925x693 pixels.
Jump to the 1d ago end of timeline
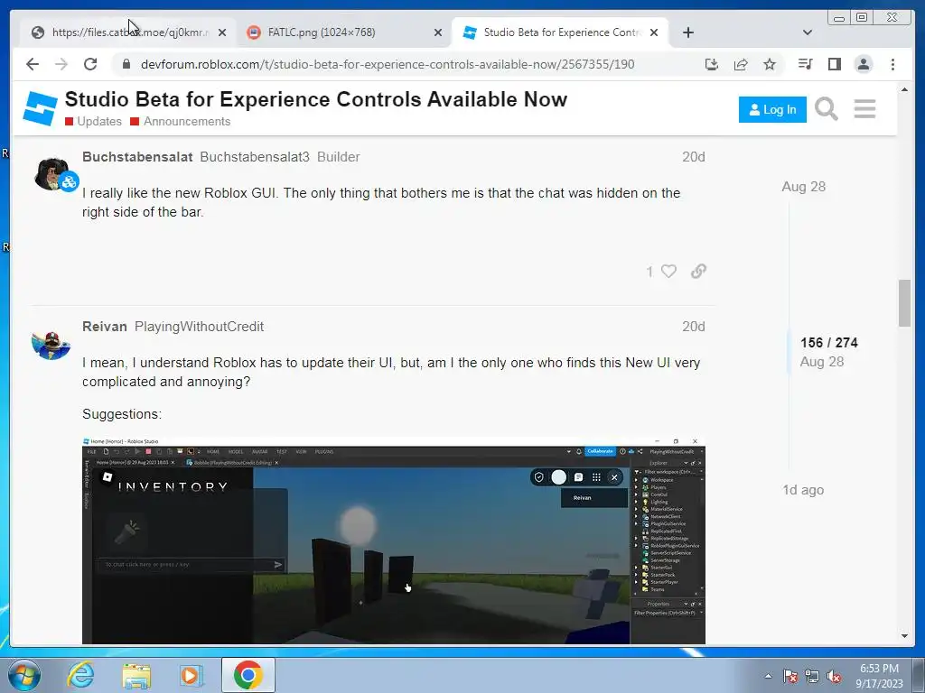coord(803,490)
